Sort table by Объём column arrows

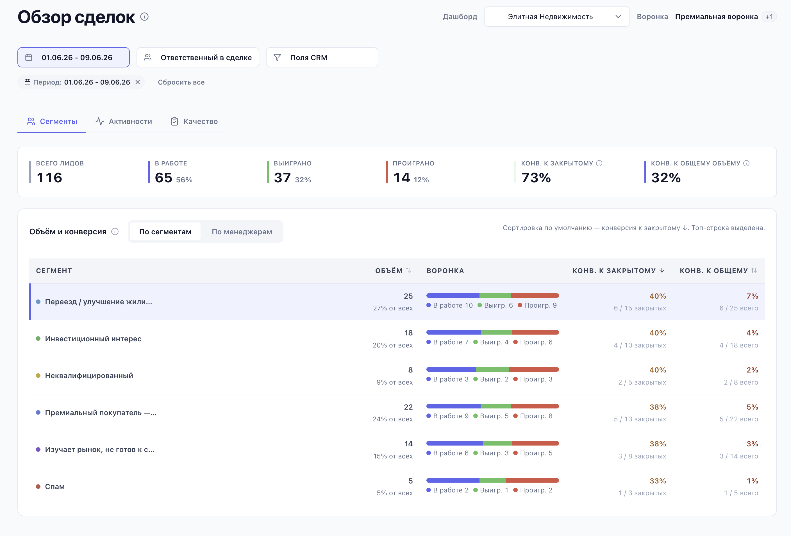pos(408,270)
